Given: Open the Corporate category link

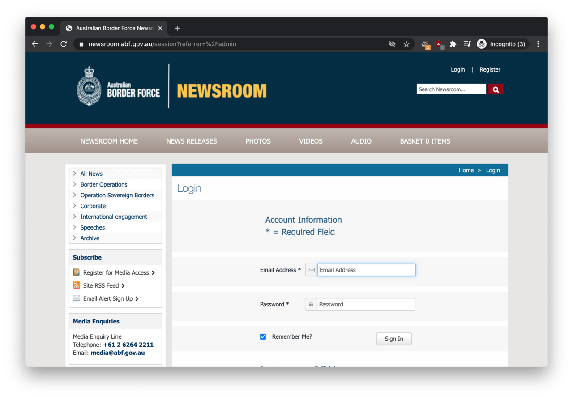Looking at the screenshot, I should click(93, 206).
